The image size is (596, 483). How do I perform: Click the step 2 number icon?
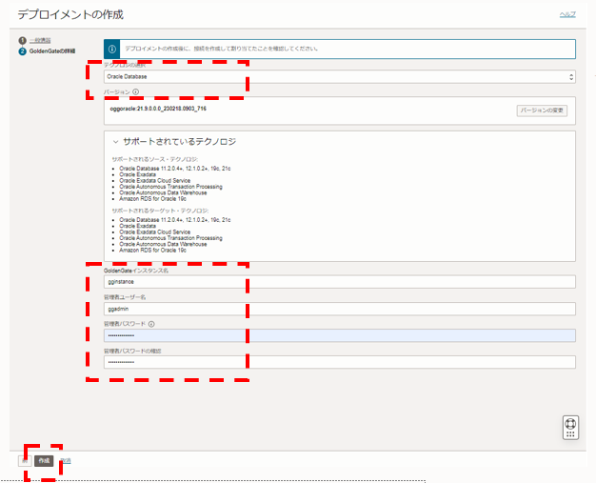click(x=23, y=50)
